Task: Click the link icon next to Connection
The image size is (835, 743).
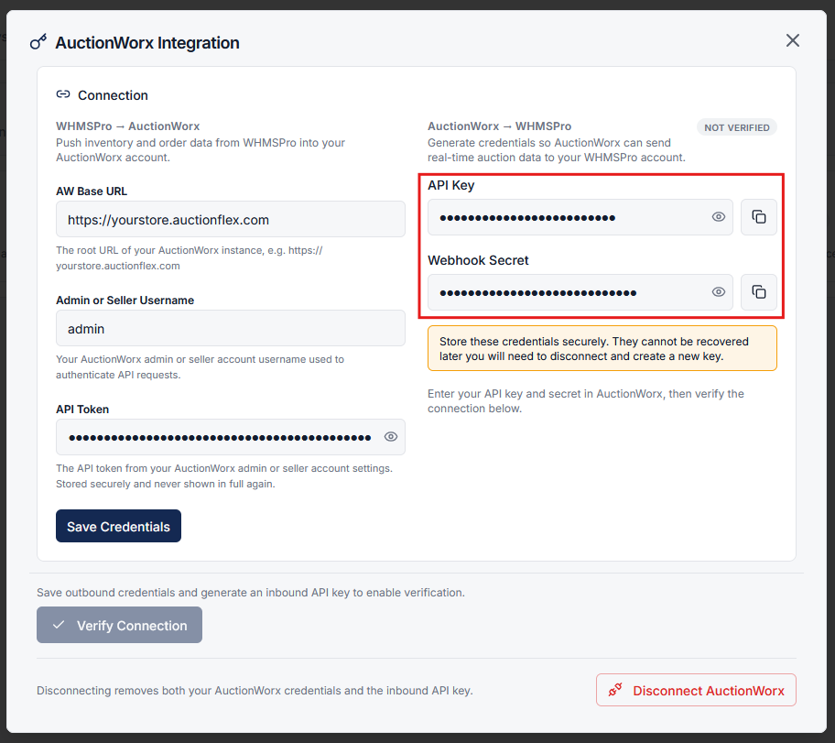Action: pos(63,94)
